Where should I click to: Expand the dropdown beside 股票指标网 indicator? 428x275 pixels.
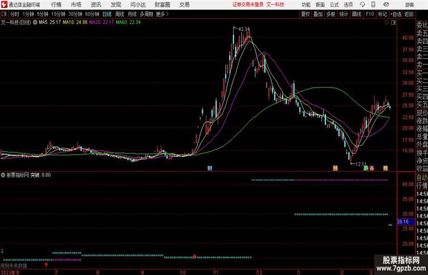coord(3,175)
